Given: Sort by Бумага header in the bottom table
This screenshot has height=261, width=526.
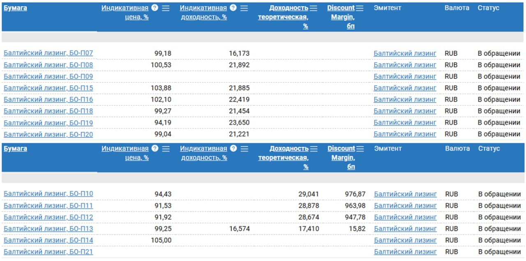Looking at the screenshot, I should (15, 149).
